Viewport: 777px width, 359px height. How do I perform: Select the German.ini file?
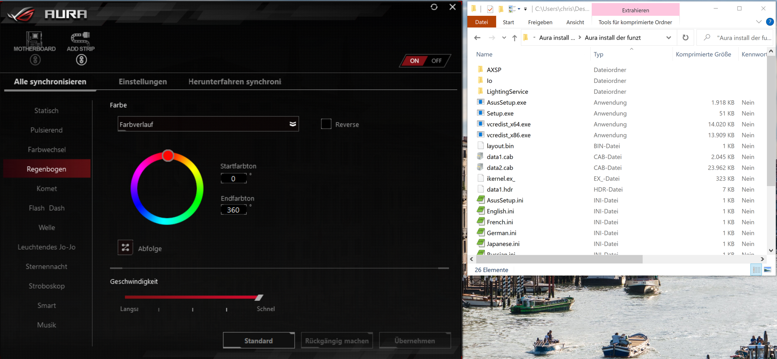tap(501, 233)
